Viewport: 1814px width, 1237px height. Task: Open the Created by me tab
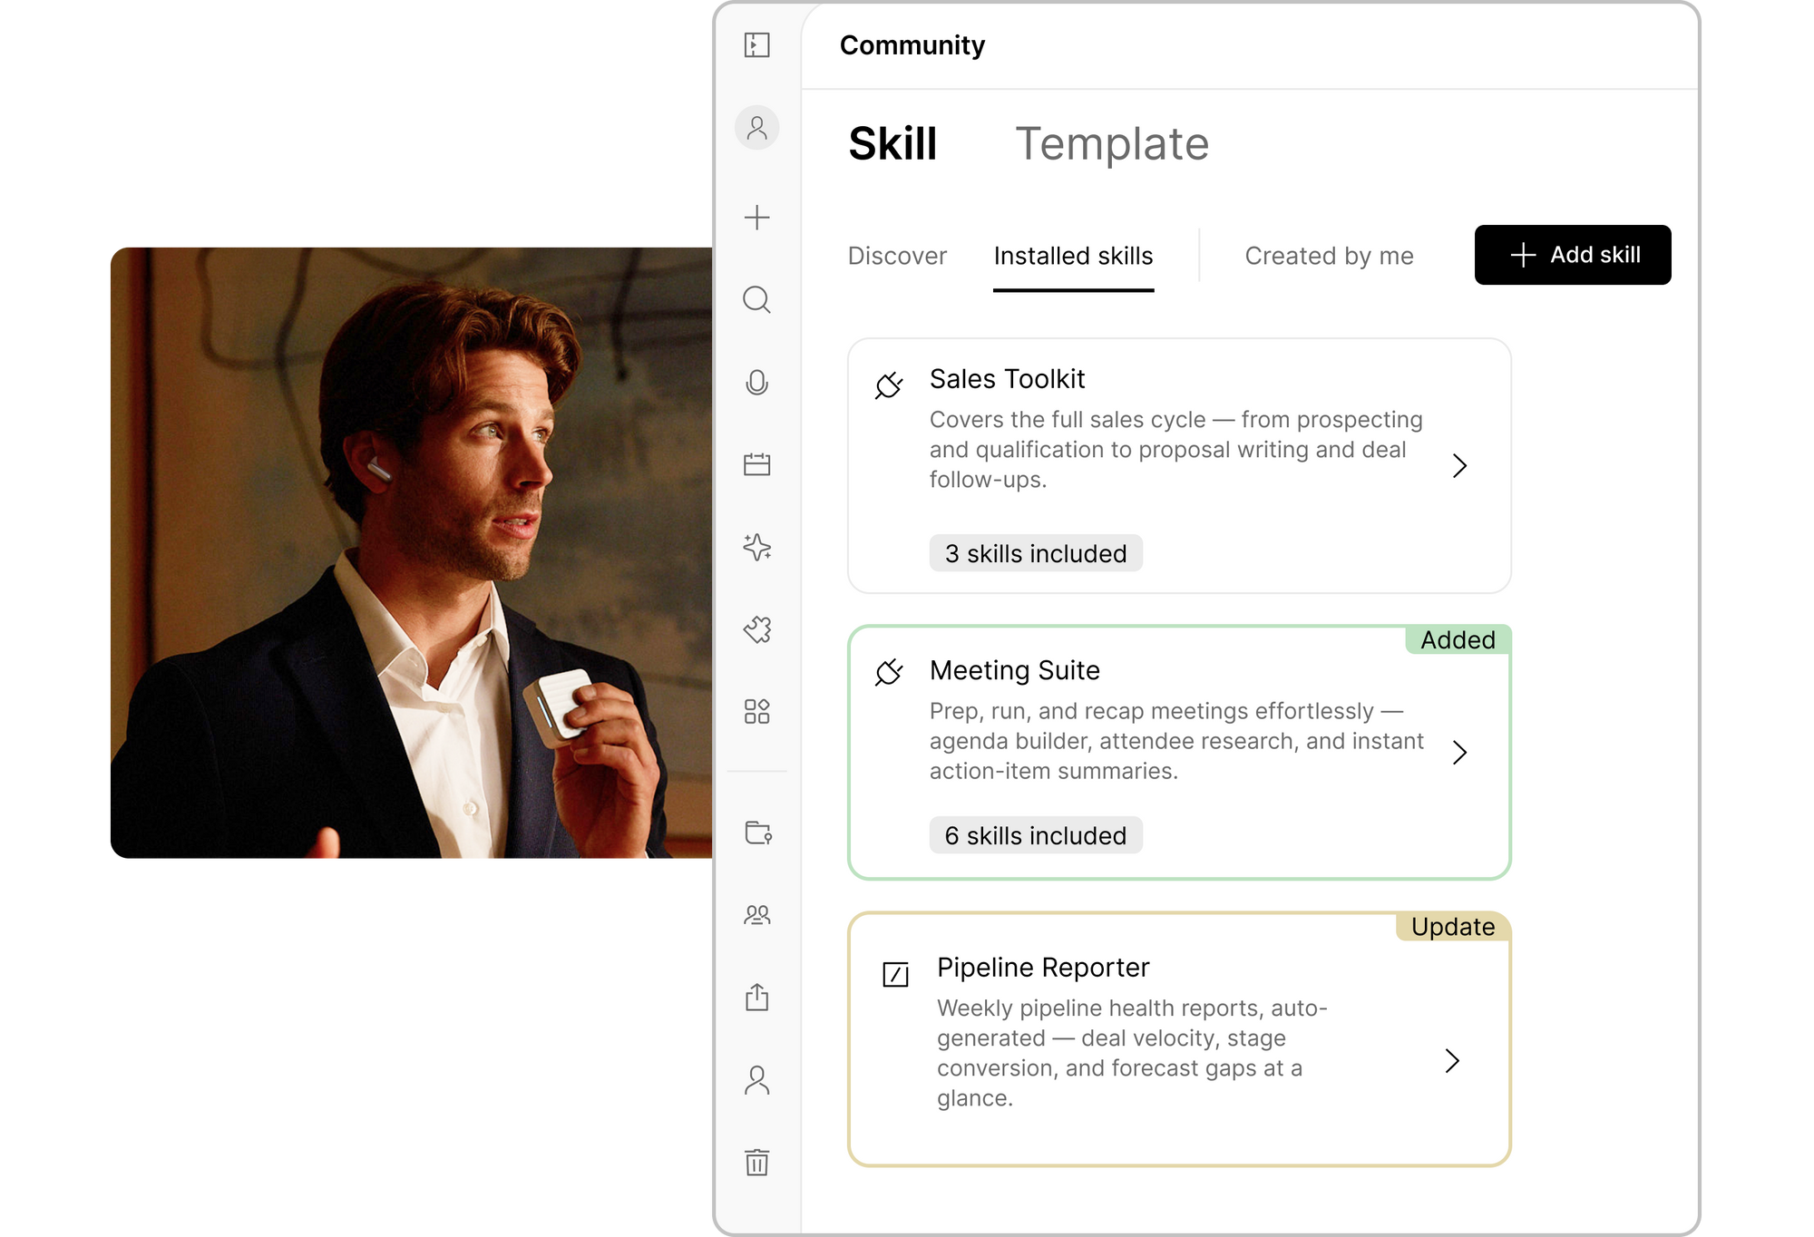click(x=1329, y=256)
